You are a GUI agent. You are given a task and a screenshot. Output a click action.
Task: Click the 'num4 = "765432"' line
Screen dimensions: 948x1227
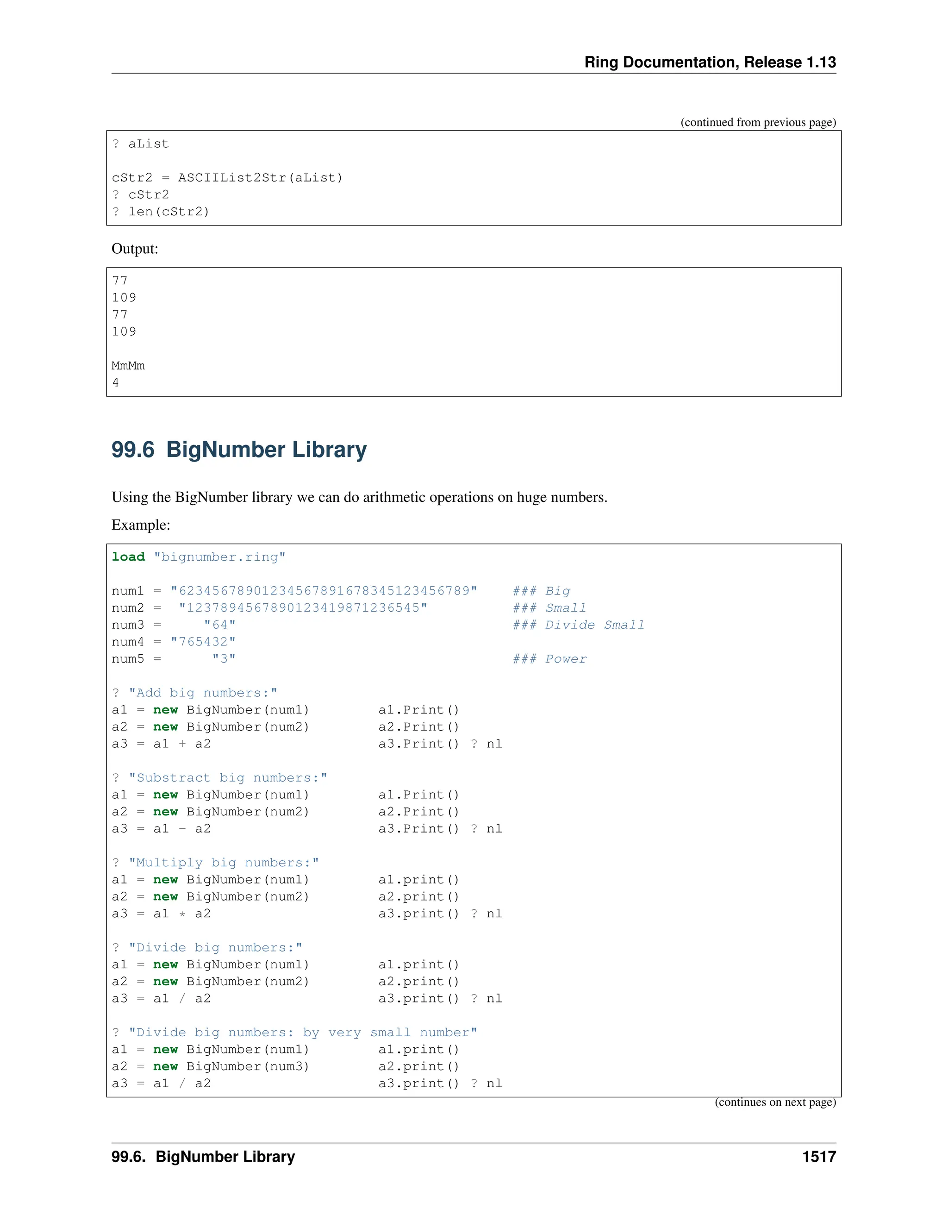[x=174, y=642]
